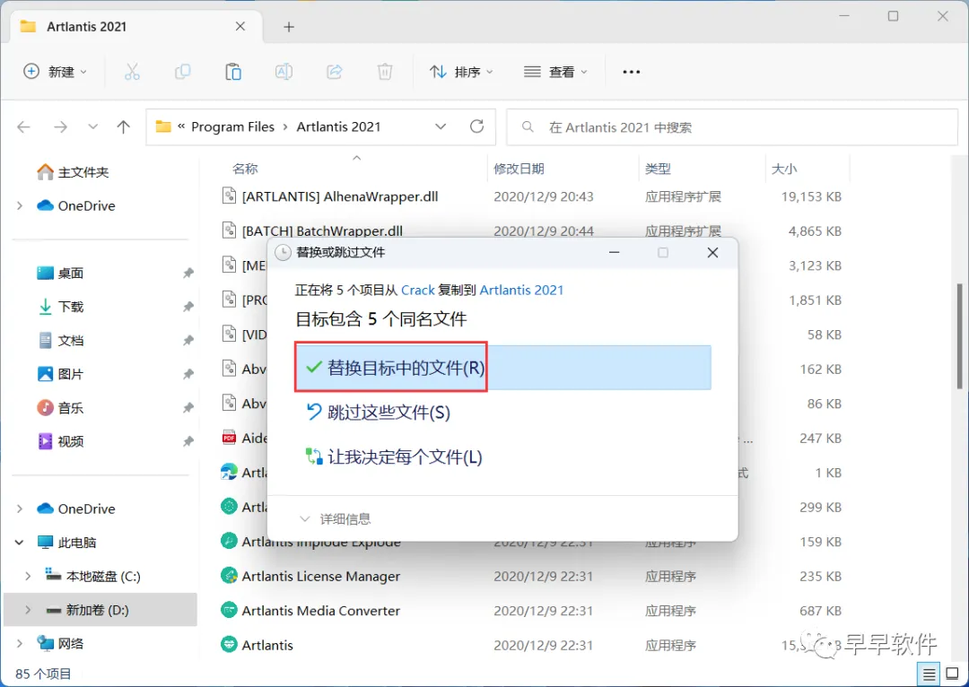Screen dimensions: 969x687
Task: Click Program Files in address breadcrumb
Action: click(x=232, y=126)
